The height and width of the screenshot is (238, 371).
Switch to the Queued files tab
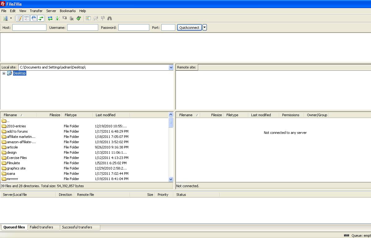click(14, 227)
